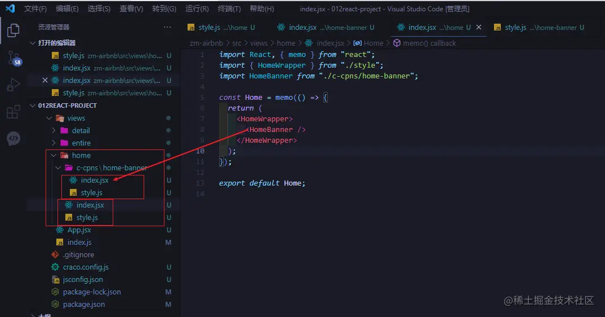Open index.jsx directly under home folder

(x=90, y=205)
